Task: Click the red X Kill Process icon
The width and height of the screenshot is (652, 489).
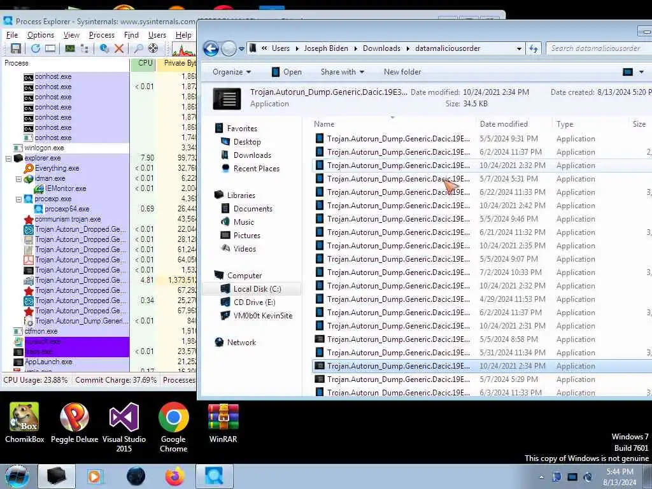Action: point(119,48)
